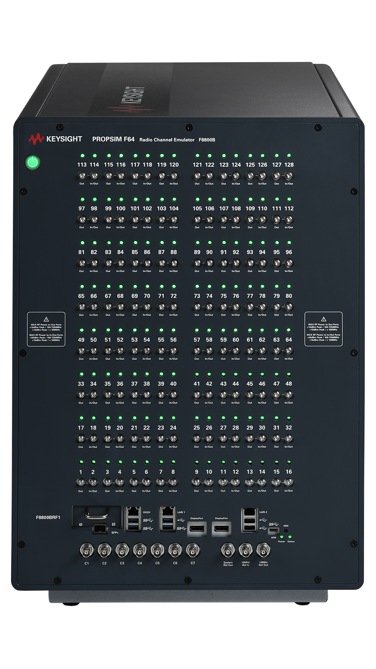Screen dimensions: 376x669
Task: Click the removable drive bay handle
Action: point(97,513)
